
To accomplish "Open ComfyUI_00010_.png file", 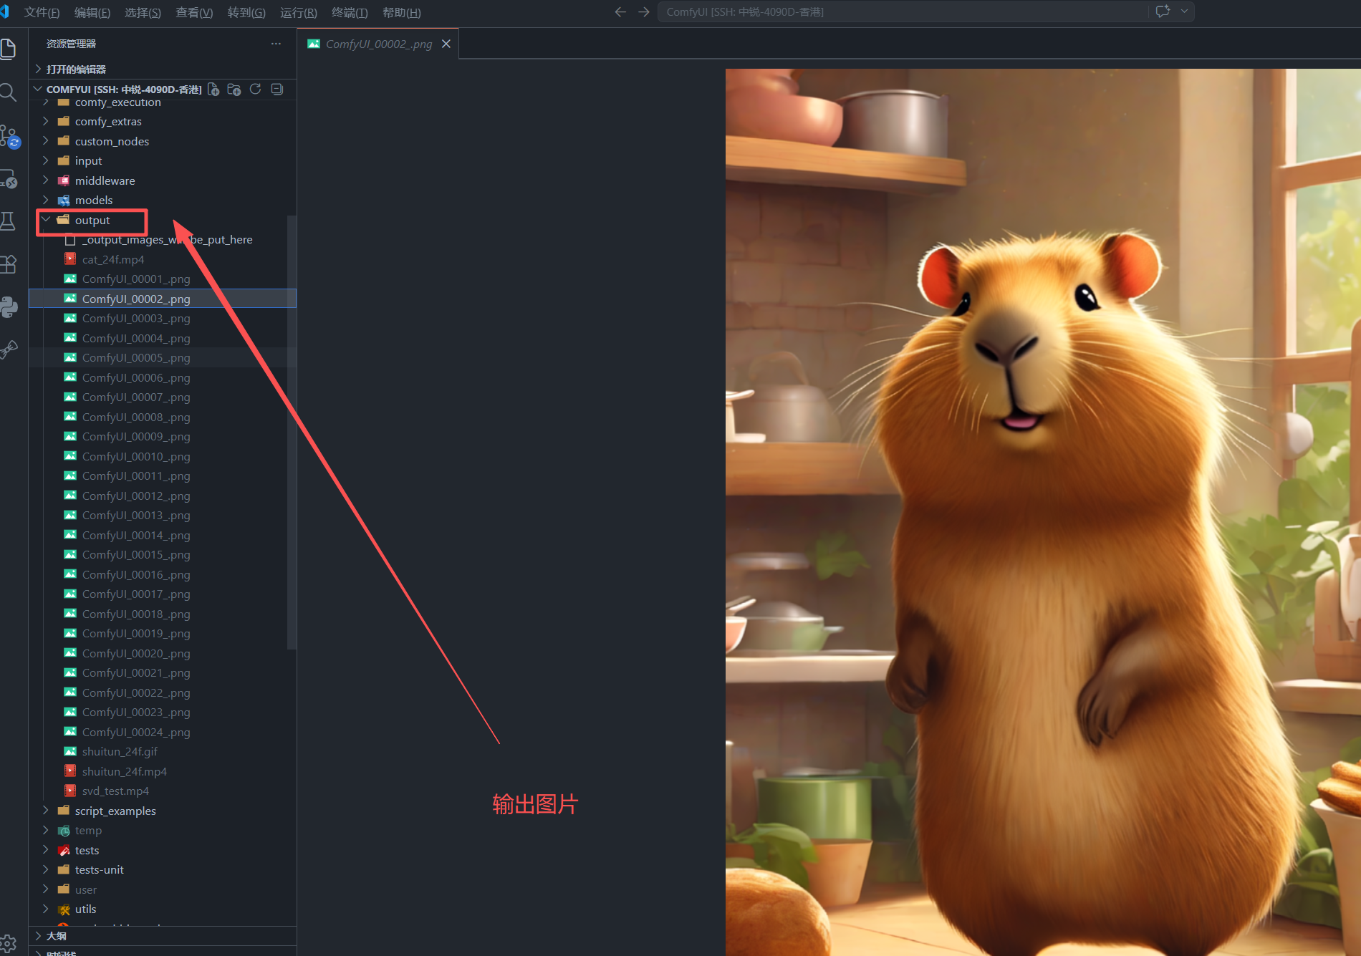I will point(163,456).
